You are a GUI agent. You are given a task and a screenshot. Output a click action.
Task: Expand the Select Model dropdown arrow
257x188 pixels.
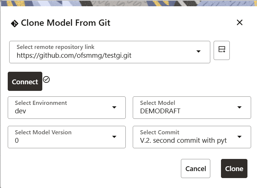click(x=239, y=107)
